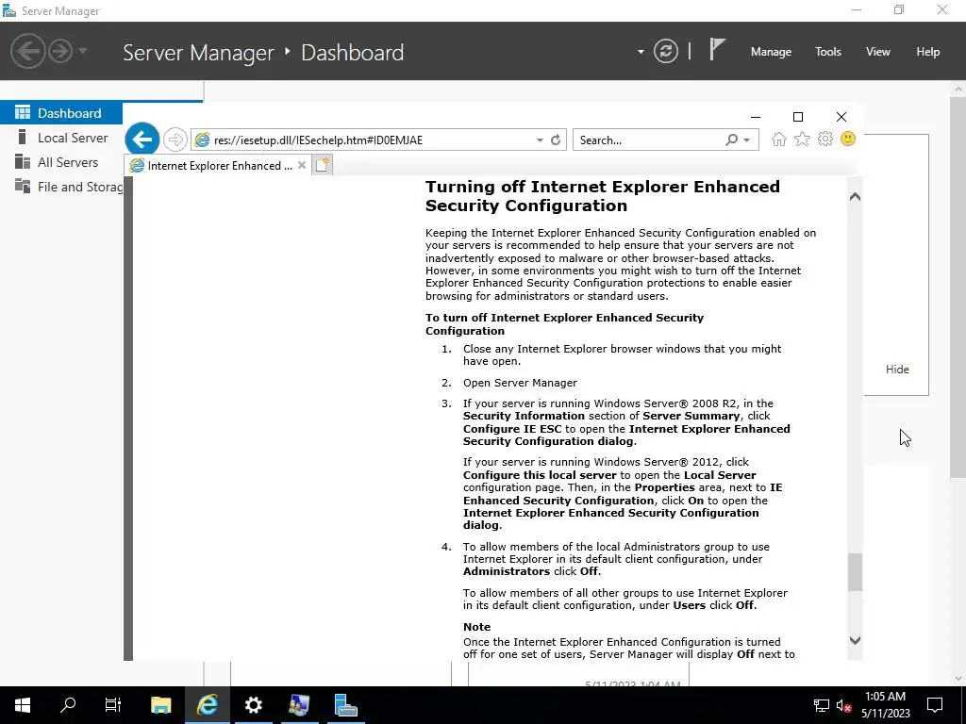This screenshot has width=966, height=724.
Task: Open the View menu
Action: pyautogui.click(x=878, y=52)
